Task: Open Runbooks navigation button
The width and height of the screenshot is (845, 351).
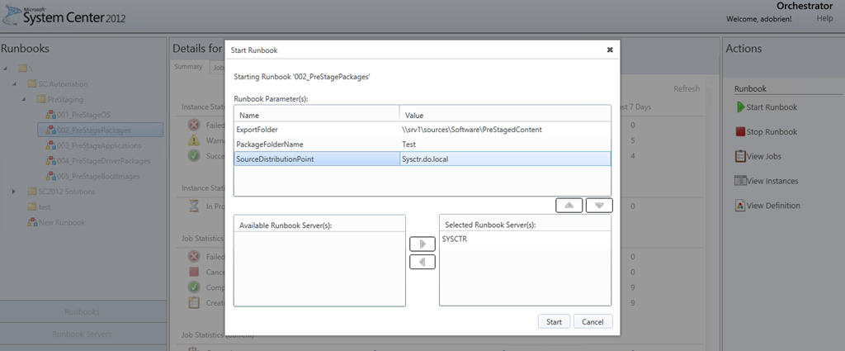Action: pyautogui.click(x=83, y=311)
